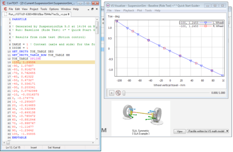The width and height of the screenshot is (233, 152).
Task: Open the Tools menu in VS Visualizer
Action: pos(148,11)
